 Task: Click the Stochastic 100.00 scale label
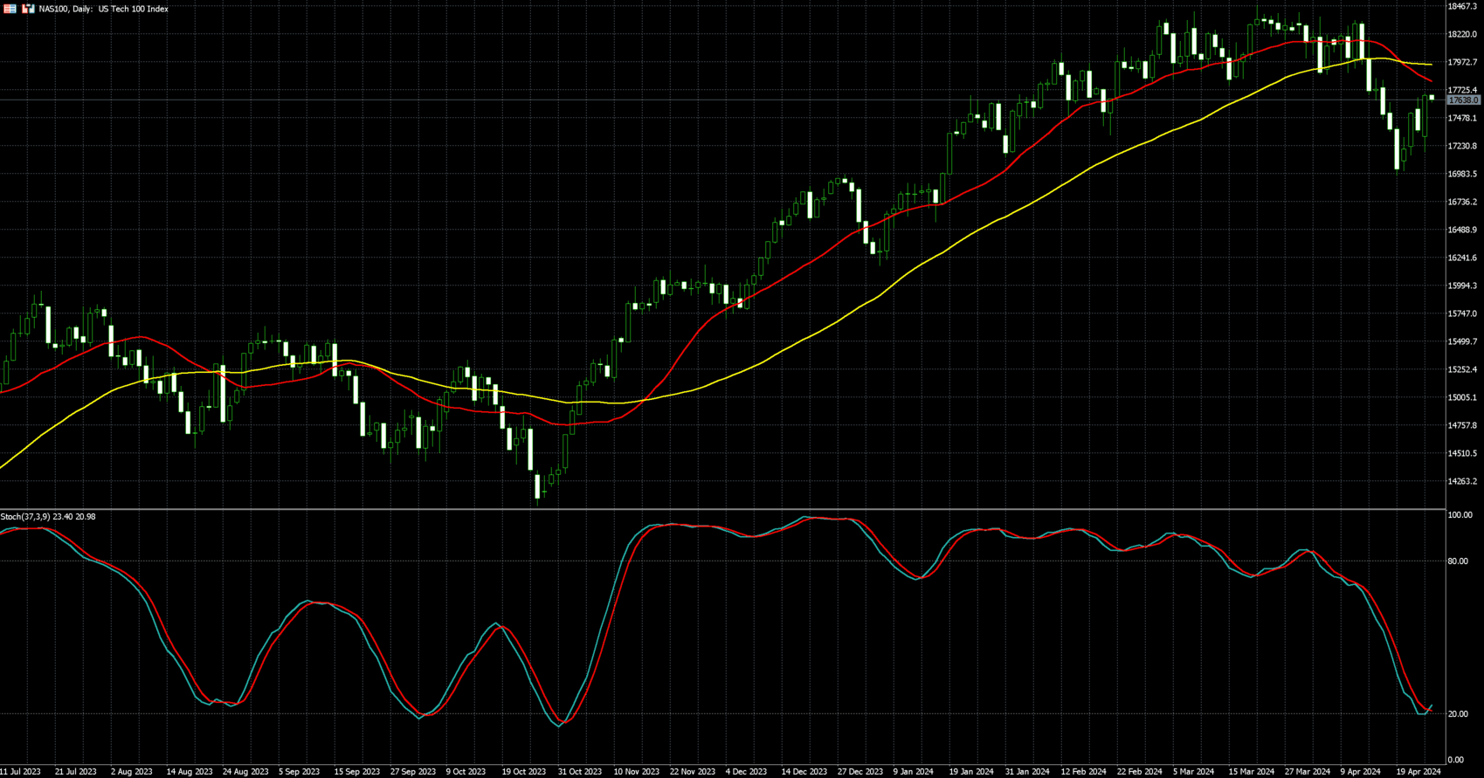(x=1460, y=515)
